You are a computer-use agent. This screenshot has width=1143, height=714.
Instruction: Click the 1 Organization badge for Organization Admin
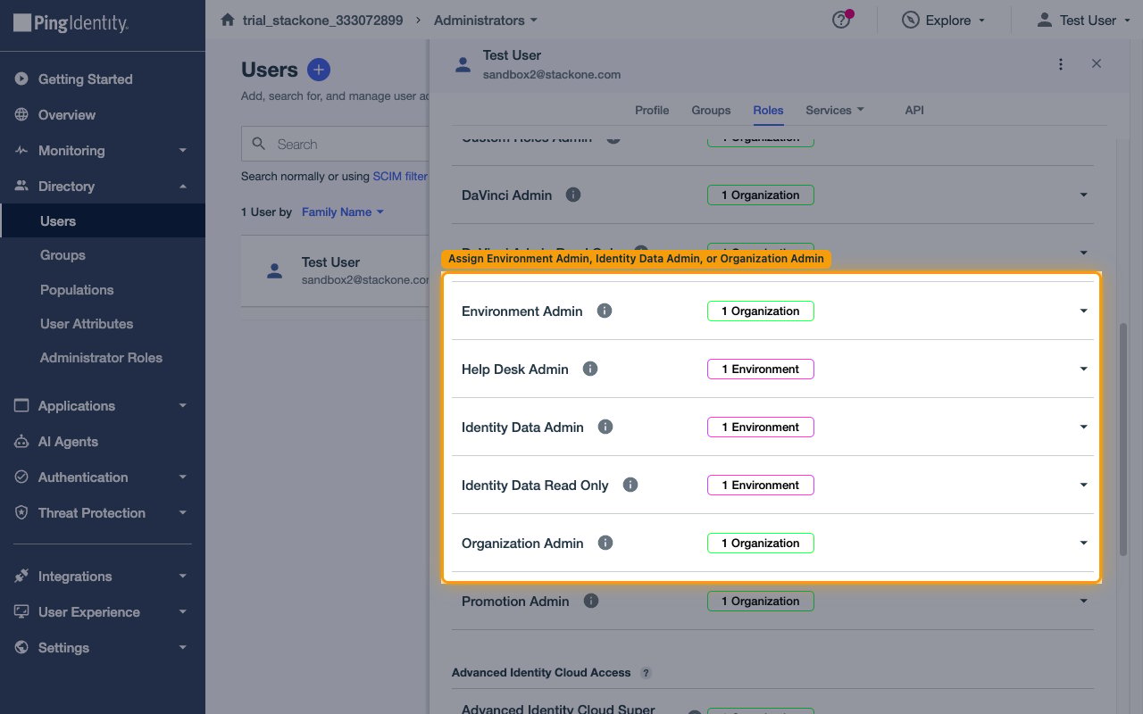760,543
